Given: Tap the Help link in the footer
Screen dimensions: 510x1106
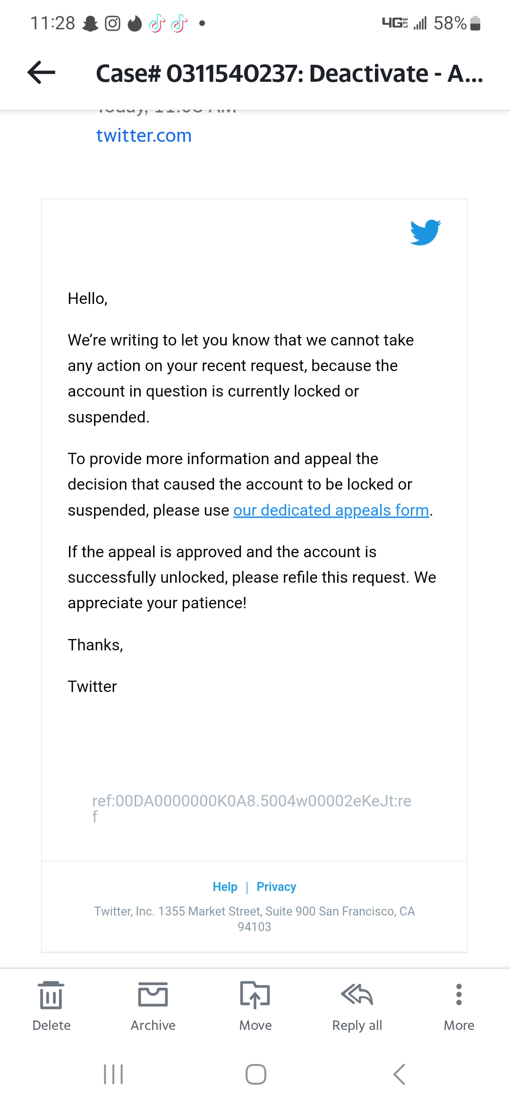Looking at the screenshot, I should 225,887.
